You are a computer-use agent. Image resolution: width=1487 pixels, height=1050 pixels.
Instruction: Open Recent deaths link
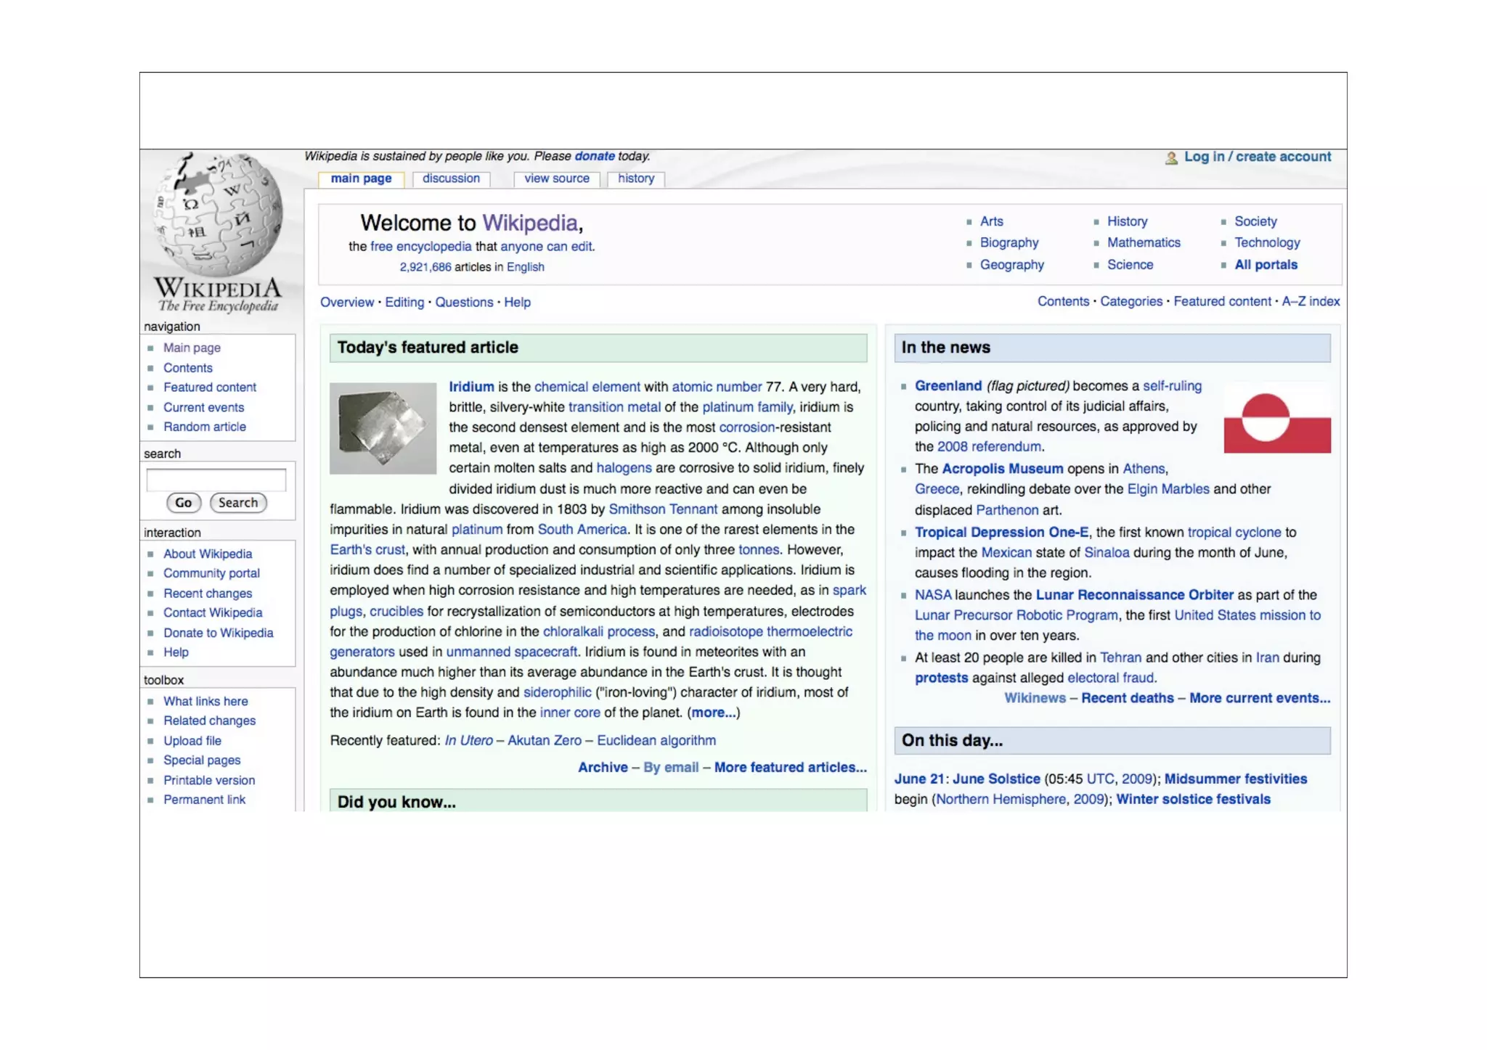(1127, 698)
